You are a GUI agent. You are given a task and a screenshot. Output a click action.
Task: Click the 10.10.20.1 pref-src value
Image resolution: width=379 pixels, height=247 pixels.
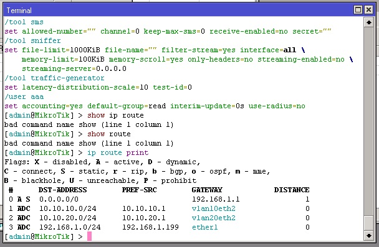coord(144,218)
